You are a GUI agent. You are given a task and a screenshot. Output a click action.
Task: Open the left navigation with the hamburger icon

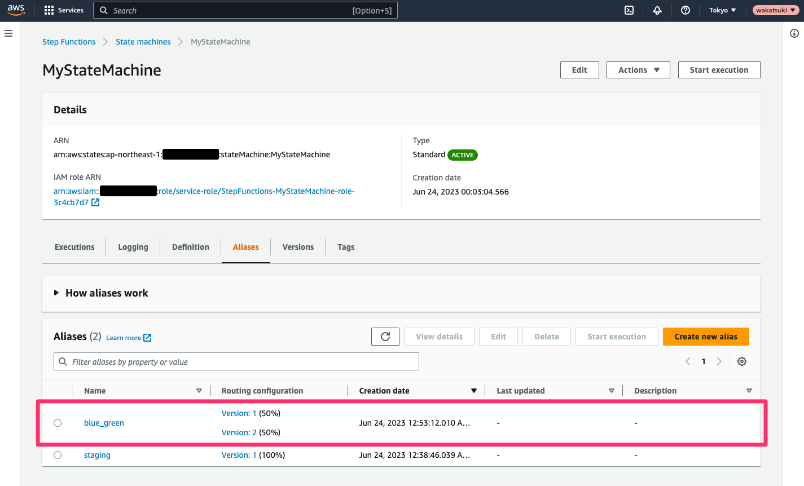pyautogui.click(x=8, y=33)
